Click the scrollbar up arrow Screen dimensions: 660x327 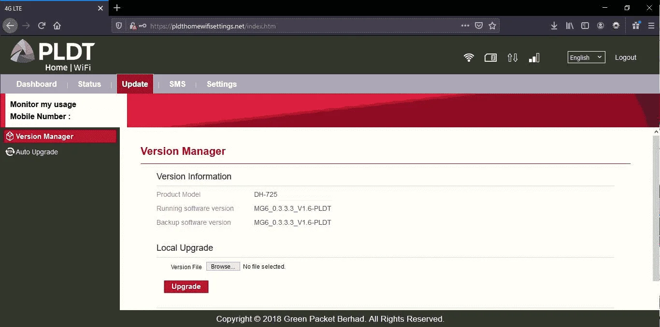pyautogui.click(x=656, y=131)
